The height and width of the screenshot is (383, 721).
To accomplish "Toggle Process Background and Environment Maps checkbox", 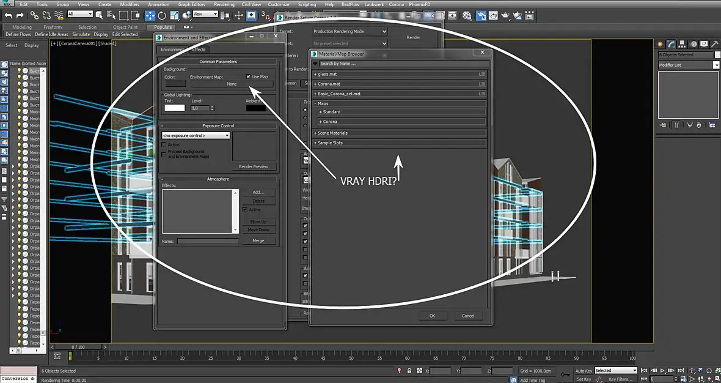I will [164, 154].
